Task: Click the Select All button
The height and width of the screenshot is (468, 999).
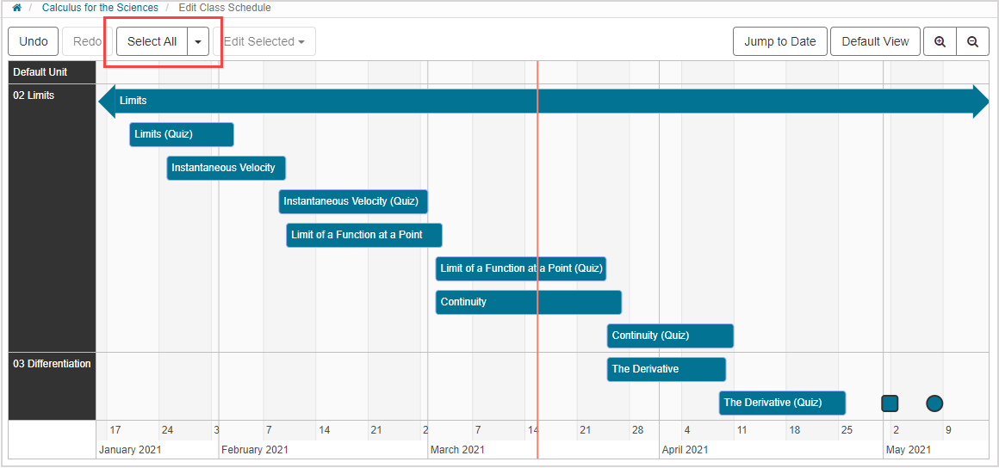Action: [x=152, y=41]
